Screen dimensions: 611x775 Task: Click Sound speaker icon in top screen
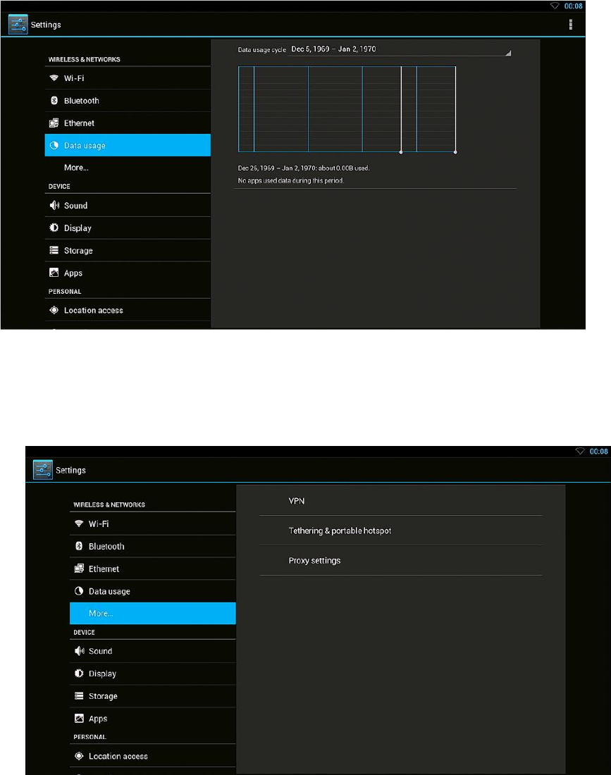(x=54, y=205)
